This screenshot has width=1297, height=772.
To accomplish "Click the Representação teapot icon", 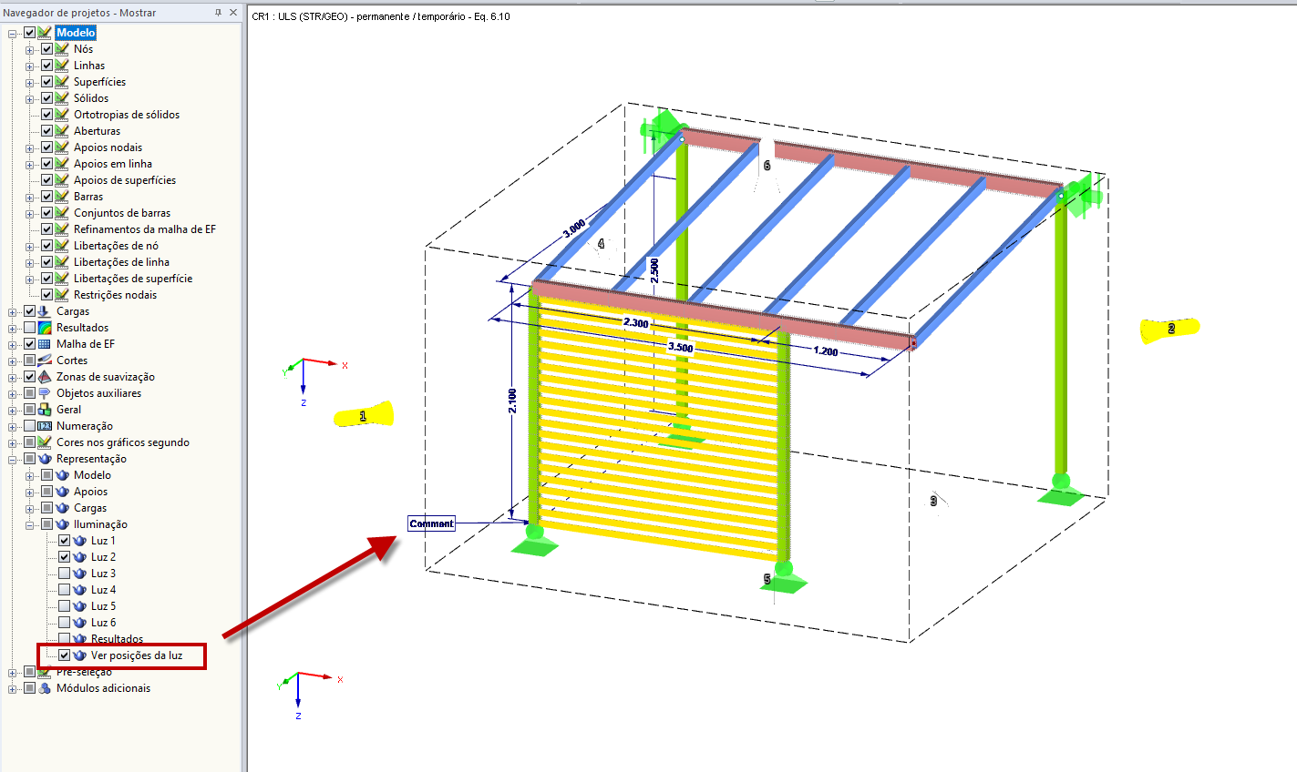I will click(45, 459).
